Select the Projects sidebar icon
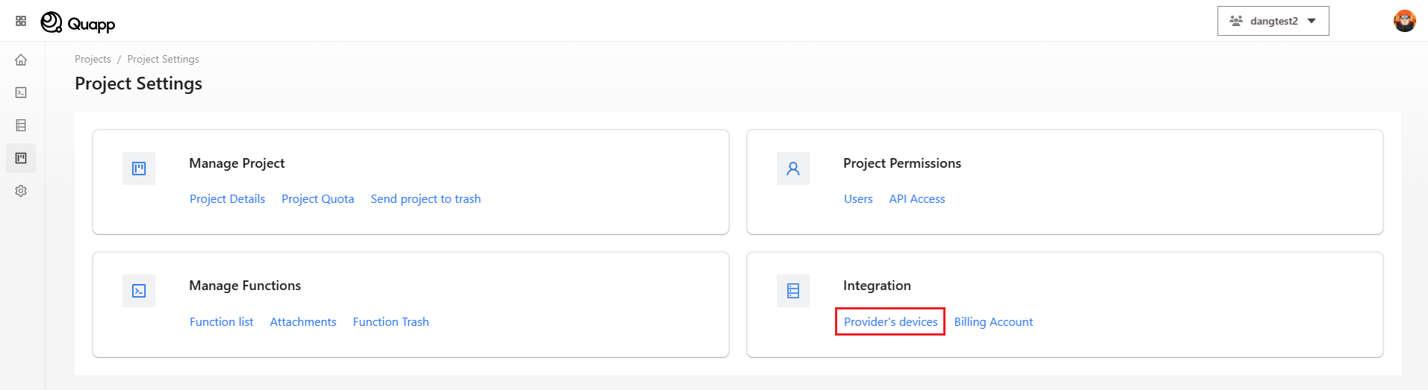Image resolution: width=1428 pixels, height=390 pixels. 21,158
